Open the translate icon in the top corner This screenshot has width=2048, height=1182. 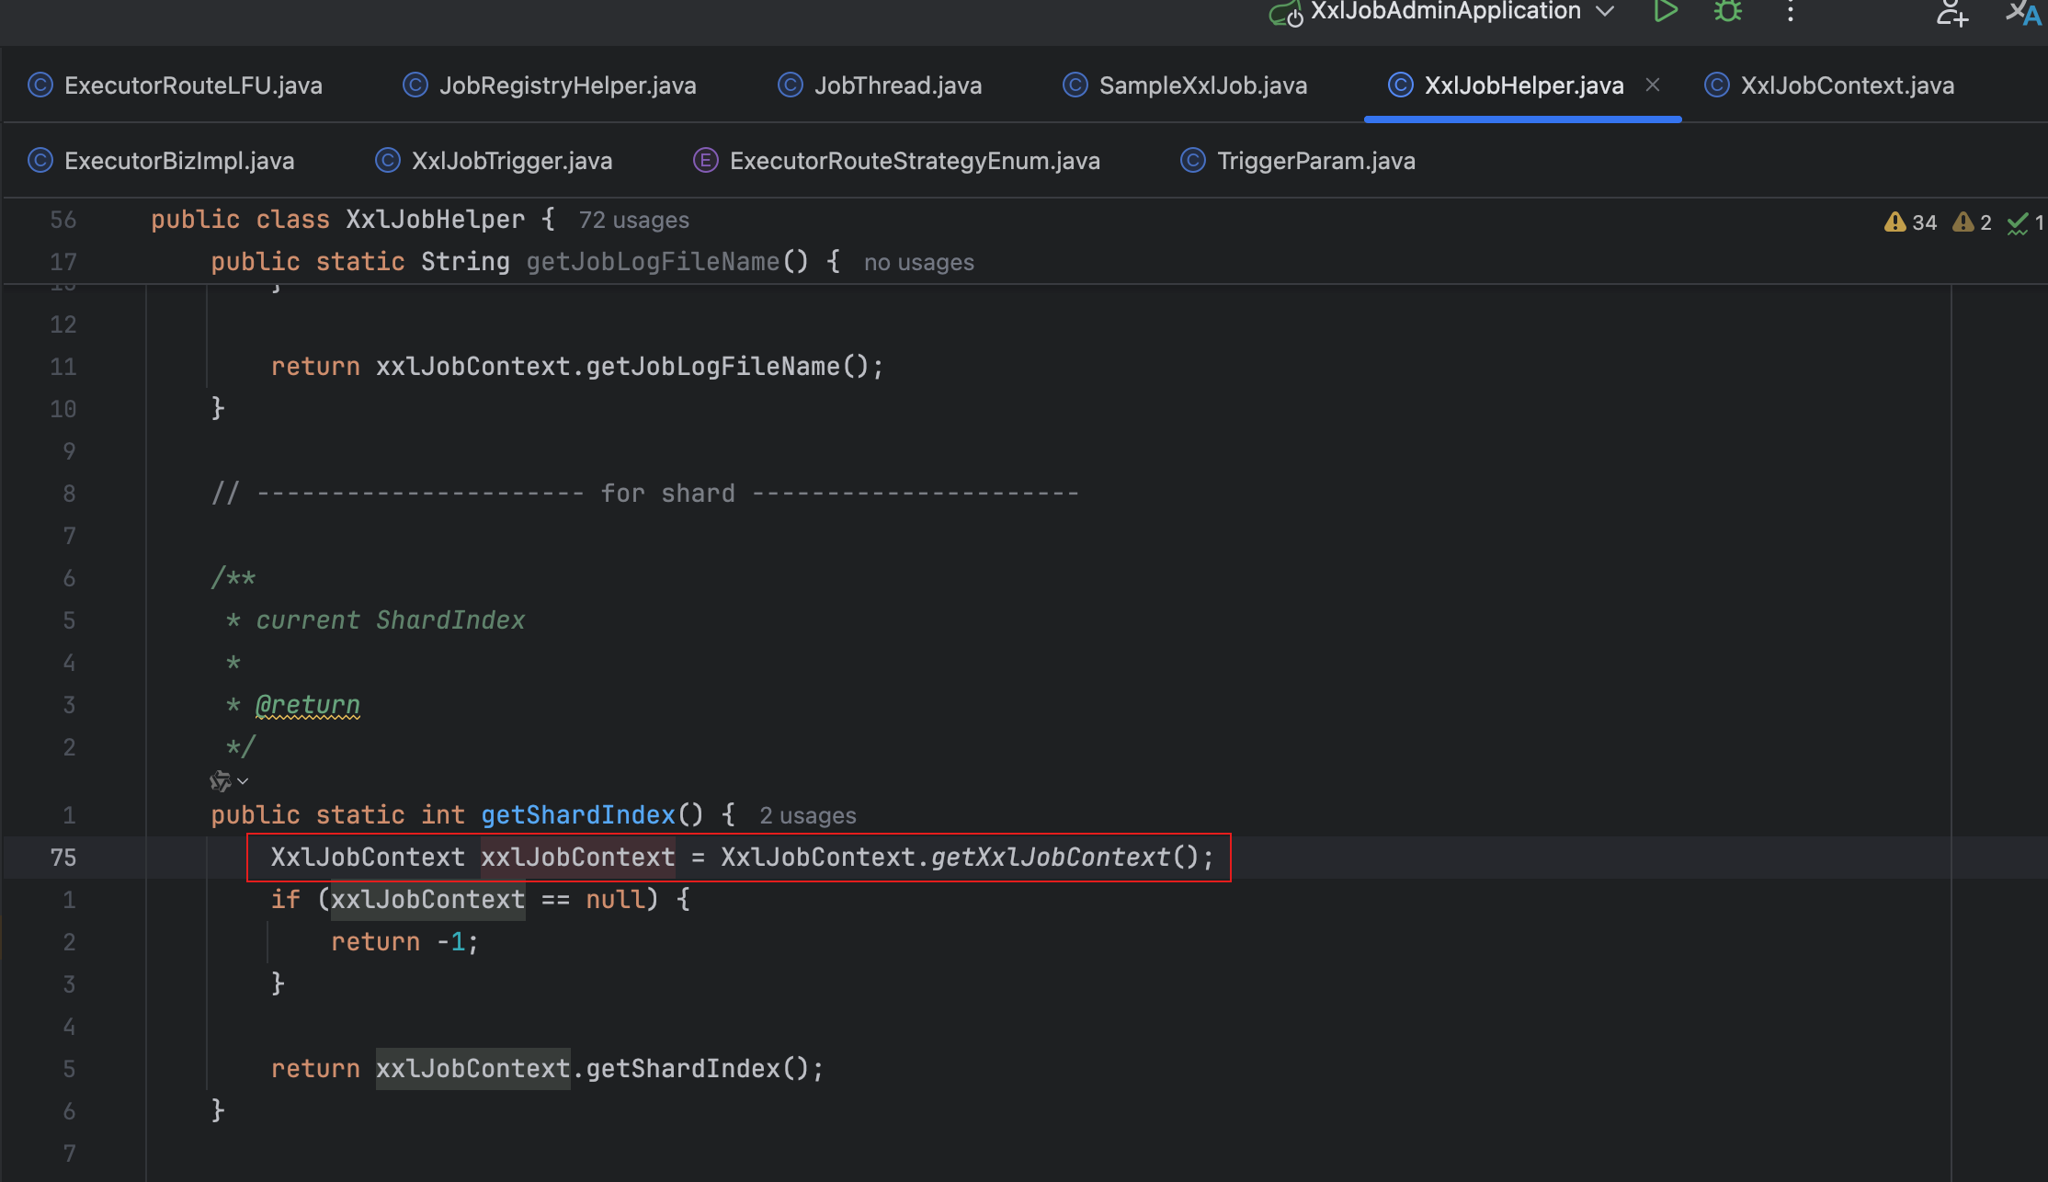(x=2022, y=13)
